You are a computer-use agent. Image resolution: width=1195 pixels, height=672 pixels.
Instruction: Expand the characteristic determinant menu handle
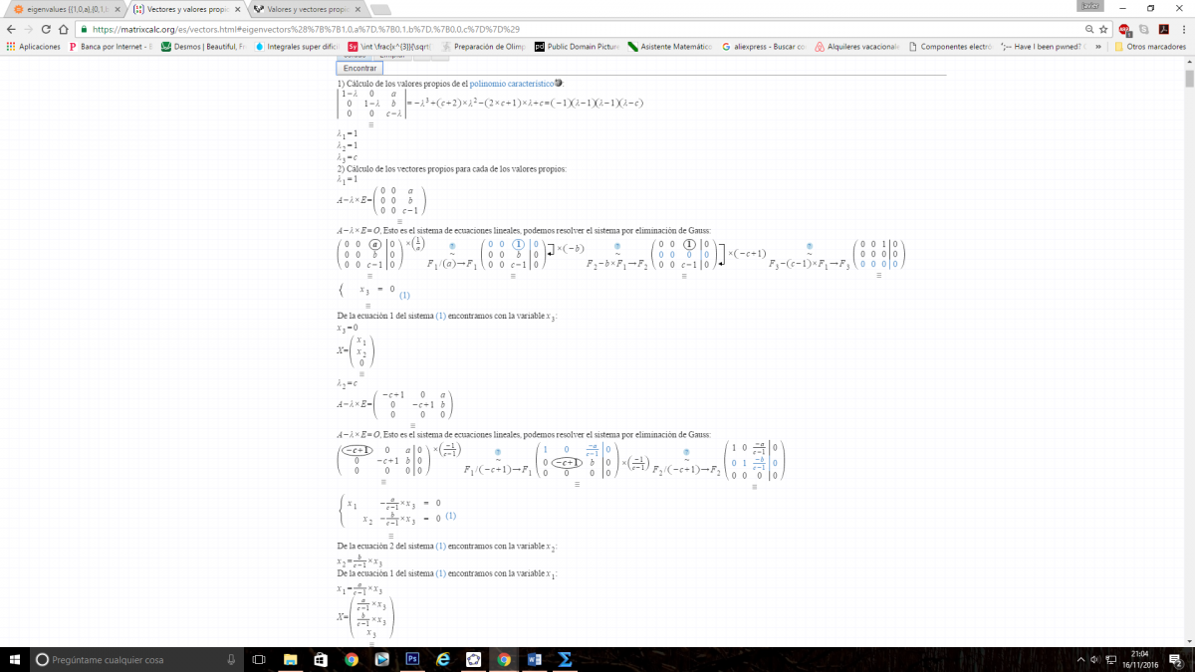[x=371, y=123]
